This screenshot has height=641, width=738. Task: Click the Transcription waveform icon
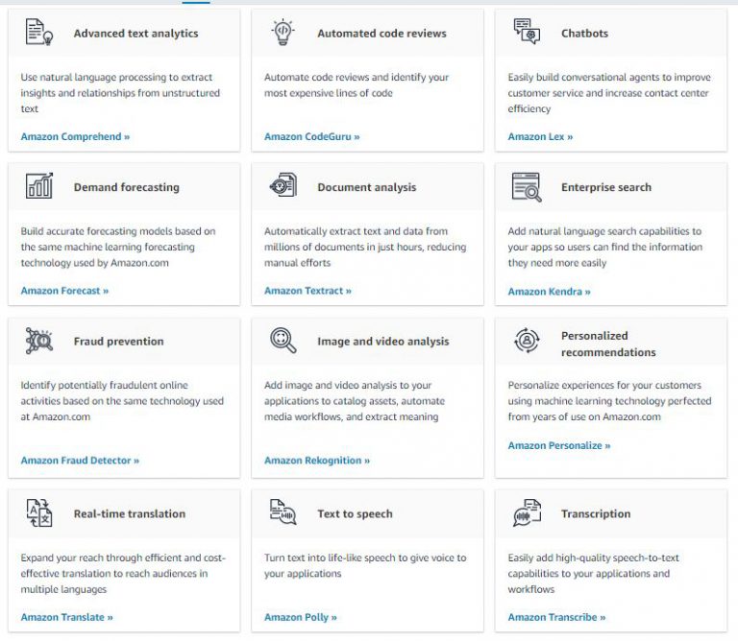coord(527,512)
